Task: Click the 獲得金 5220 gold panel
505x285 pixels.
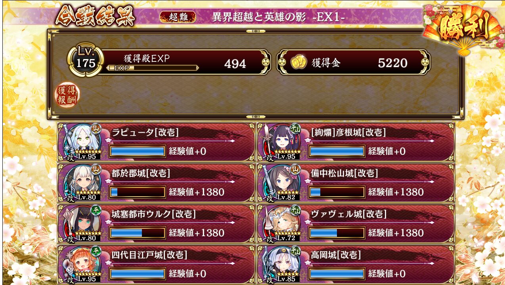Action: (354, 62)
